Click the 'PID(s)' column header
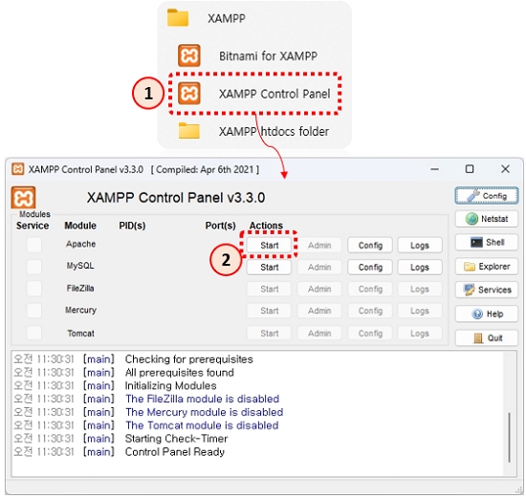The image size is (526, 498). (x=132, y=226)
